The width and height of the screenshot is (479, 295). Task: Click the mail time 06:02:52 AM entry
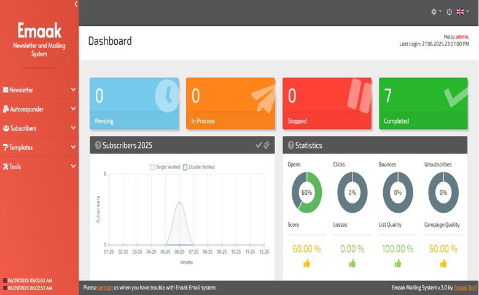28,288
